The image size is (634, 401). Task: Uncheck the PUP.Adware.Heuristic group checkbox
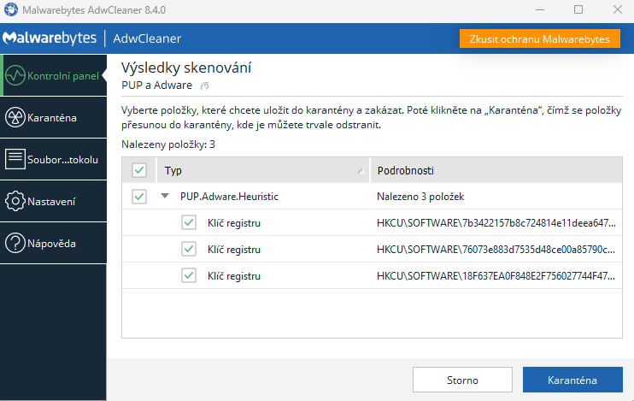(139, 197)
